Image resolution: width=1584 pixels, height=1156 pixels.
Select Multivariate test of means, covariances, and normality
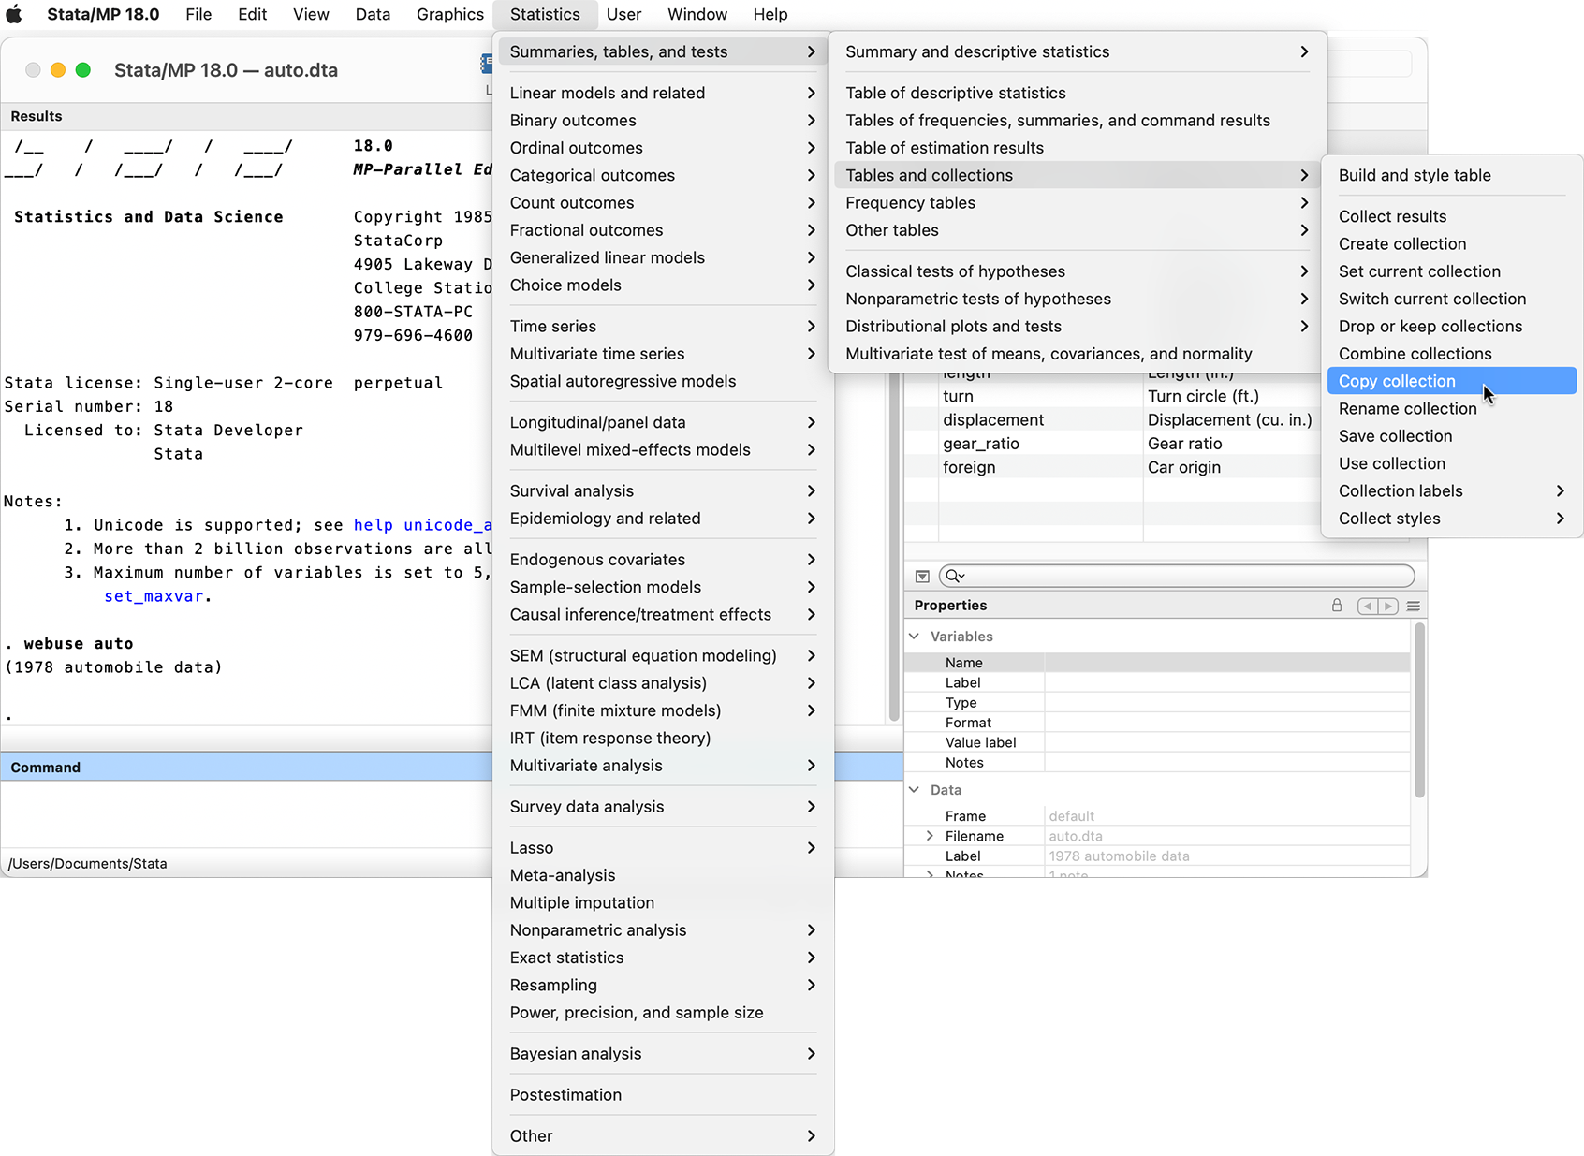1078,354
